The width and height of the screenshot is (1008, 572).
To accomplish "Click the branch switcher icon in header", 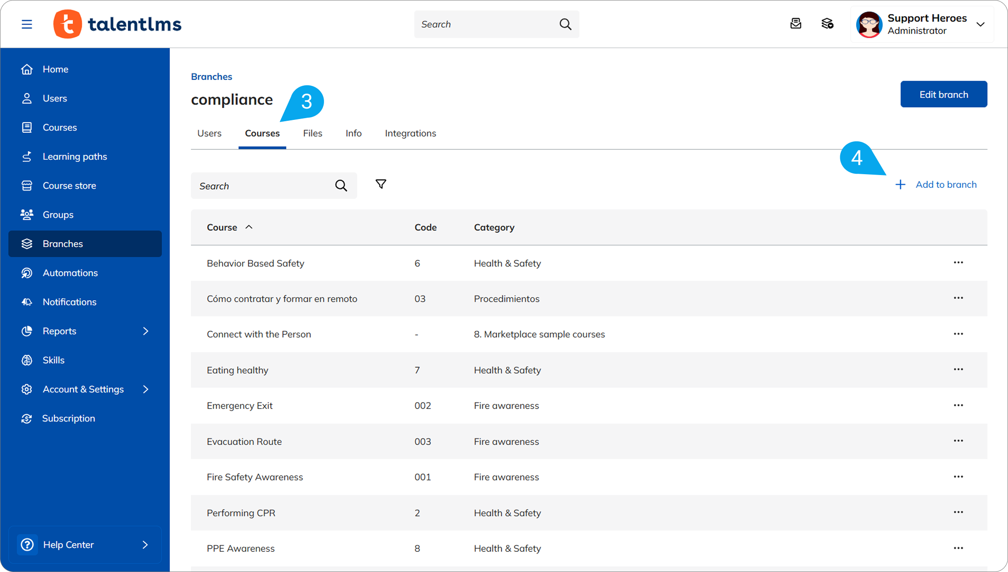I will coord(827,24).
